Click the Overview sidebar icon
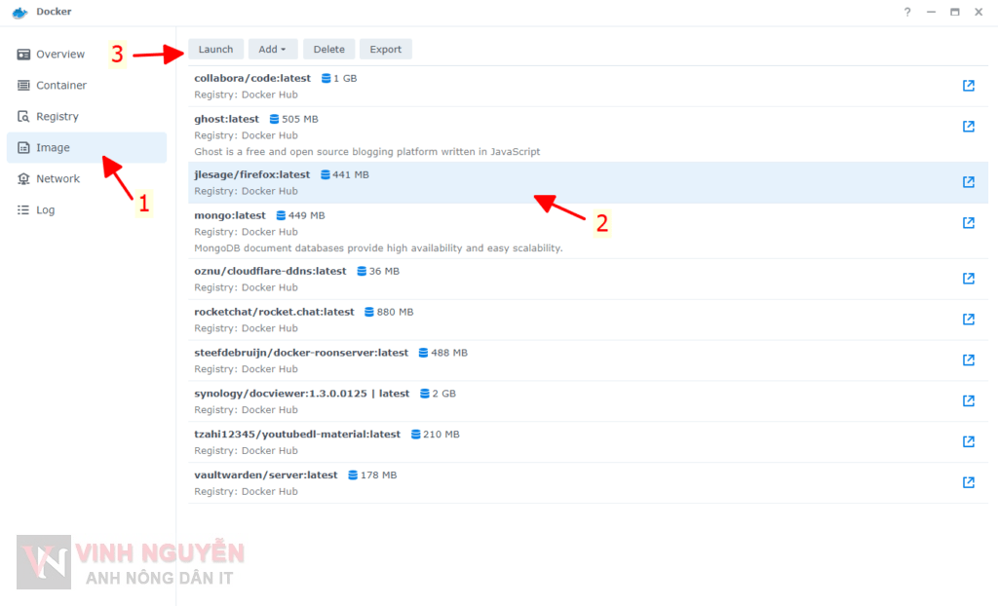Screen dimensions: 998x606 pos(21,54)
